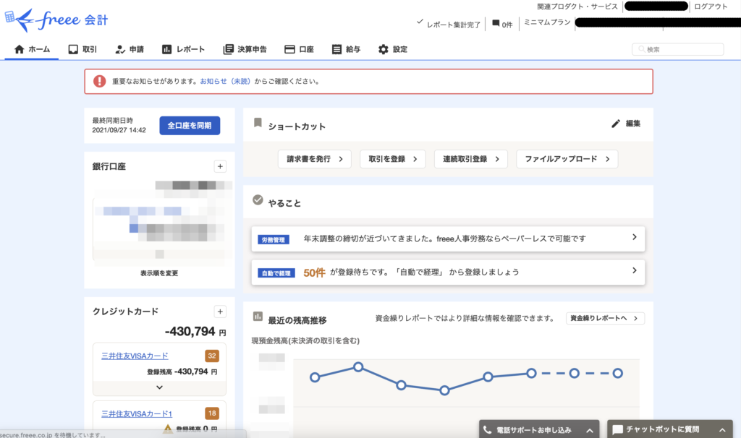Expand the 三井住友VISAカード details chevron
The height and width of the screenshot is (438, 741).
(159, 387)
